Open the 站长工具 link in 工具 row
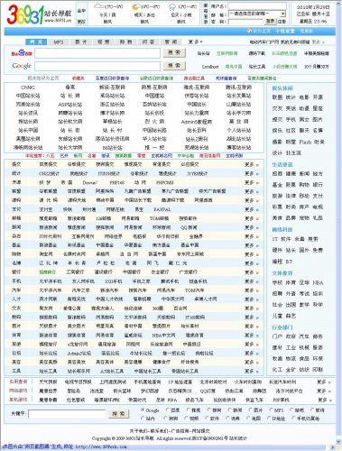Image resolution: width=342 pixels, height=451 pixels. (x=48, y=371)
